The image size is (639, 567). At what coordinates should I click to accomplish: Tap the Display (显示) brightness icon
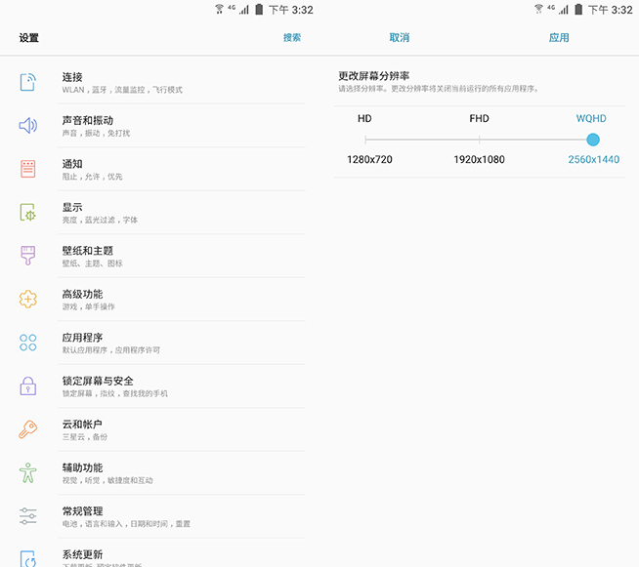27,213
